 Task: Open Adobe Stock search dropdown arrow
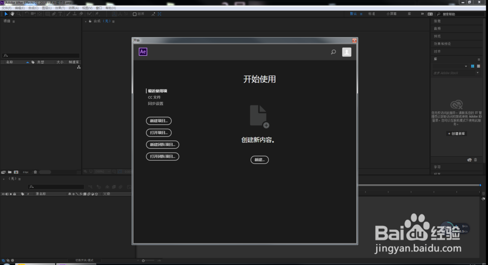point(477,73)
